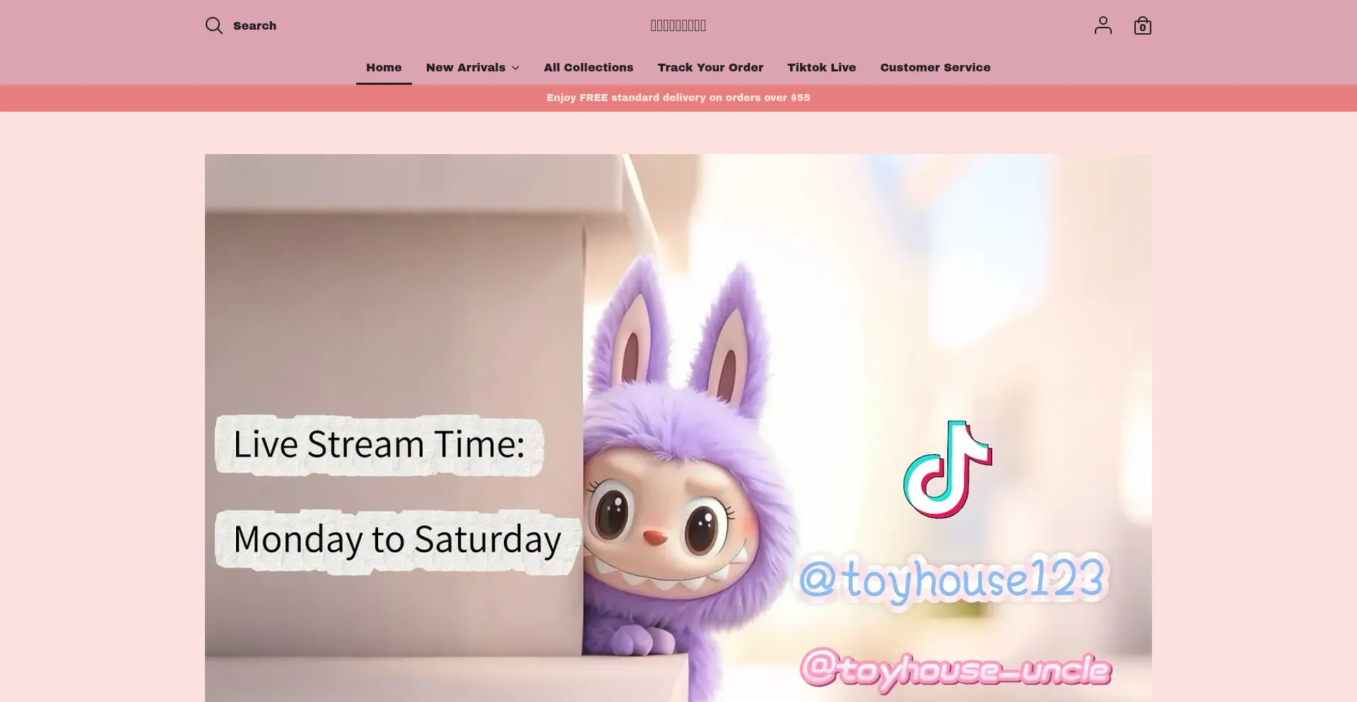Open the Customer Service menu item

coord(935,68)
